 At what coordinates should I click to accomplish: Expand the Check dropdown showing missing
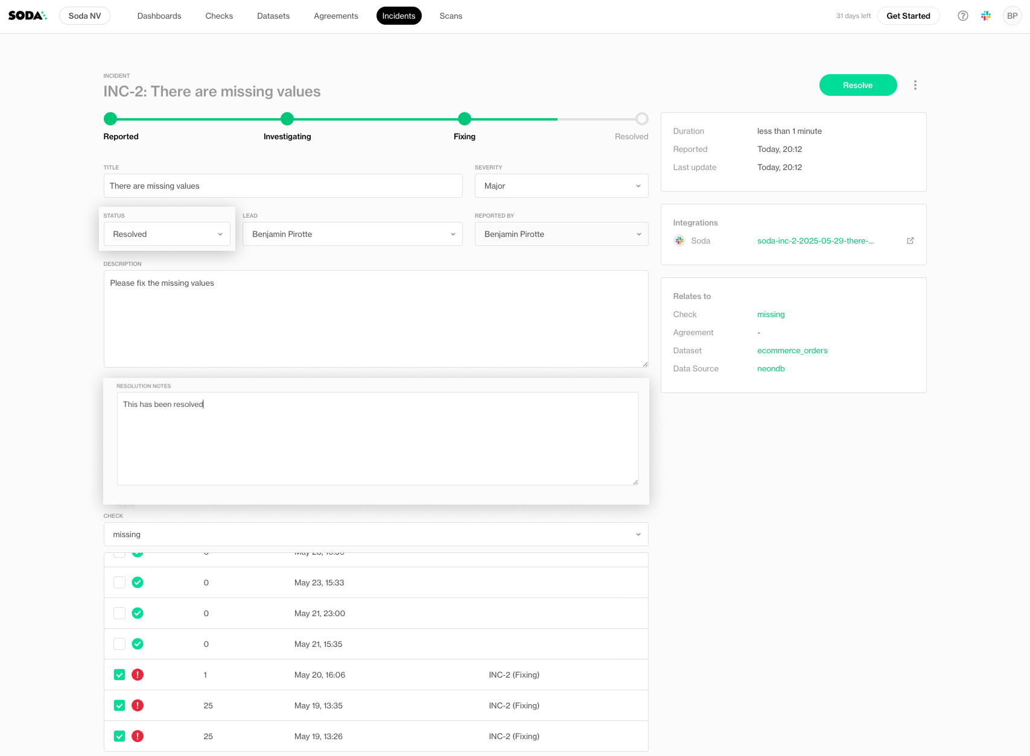point(375,534)
